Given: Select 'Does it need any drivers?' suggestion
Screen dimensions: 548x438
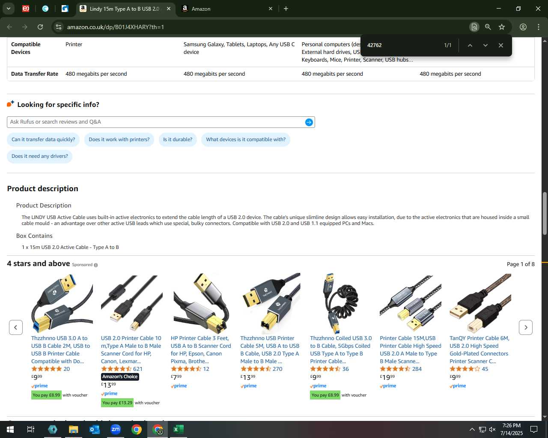Looking at the screenshot, I should pyautogui.click(x=40, y=156).
